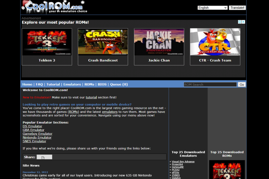Open the English language dropdown

coord(213,8)
